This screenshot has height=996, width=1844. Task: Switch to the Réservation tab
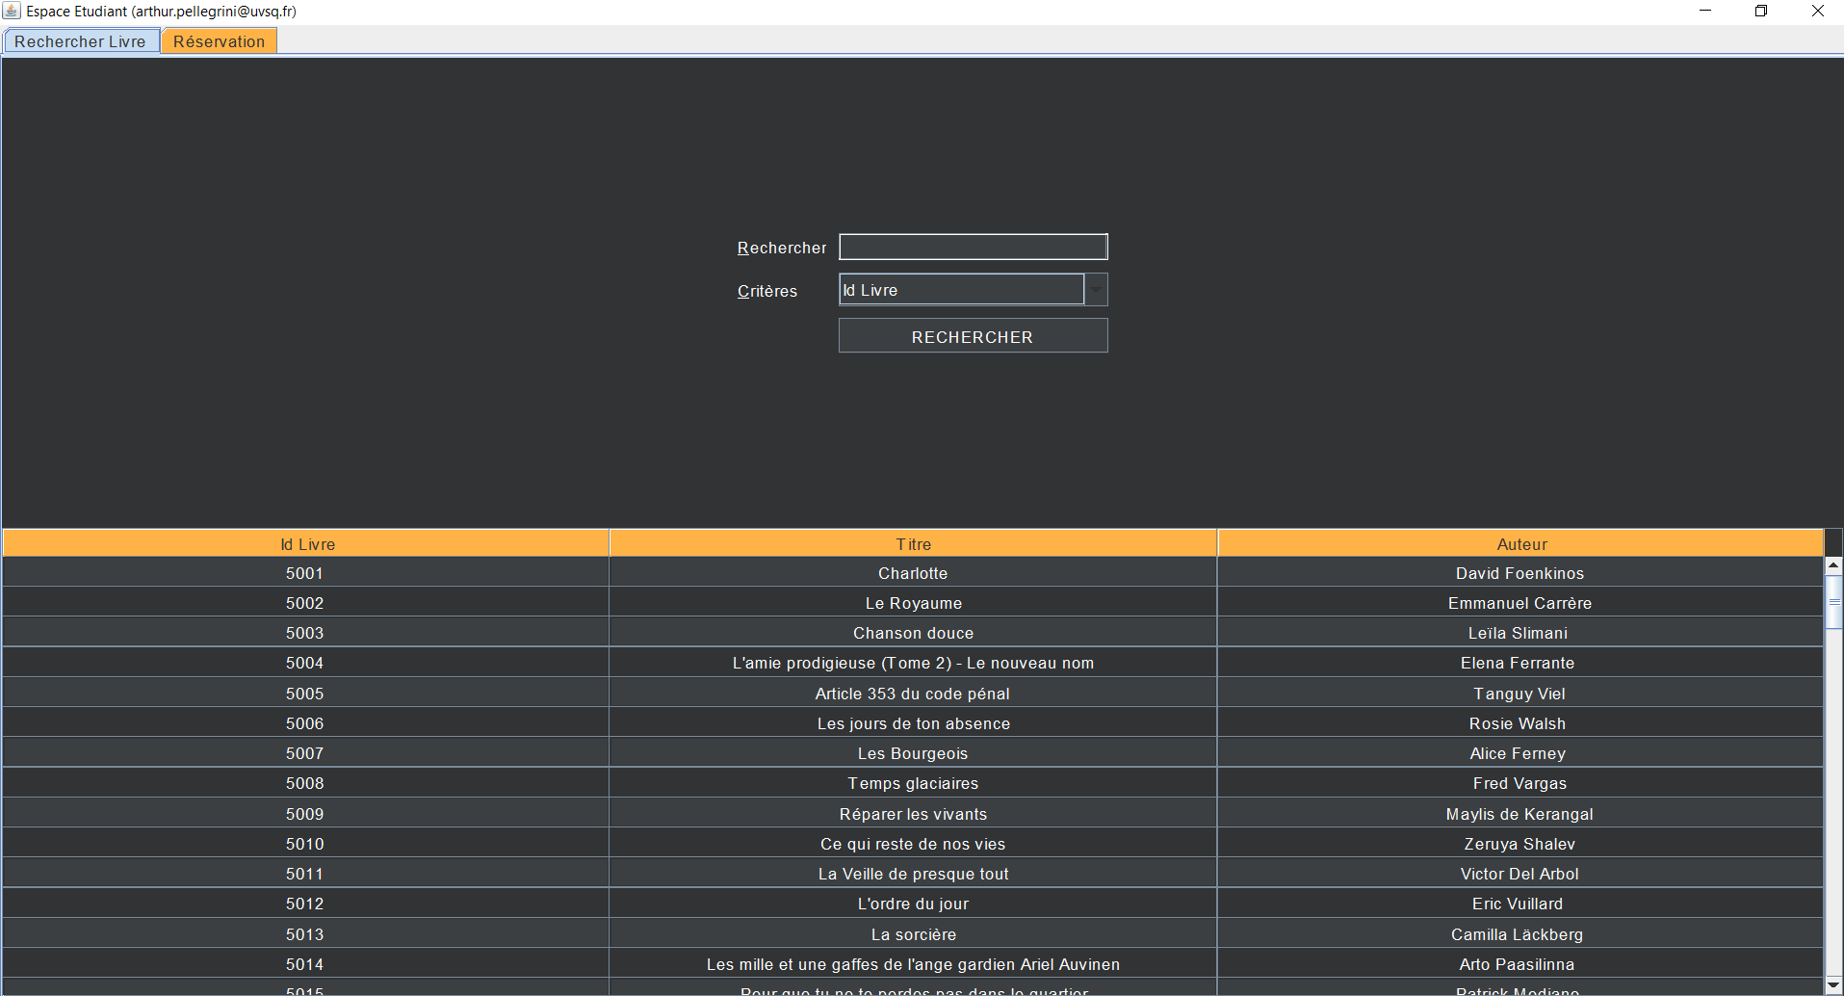click(x=219, y=41)
